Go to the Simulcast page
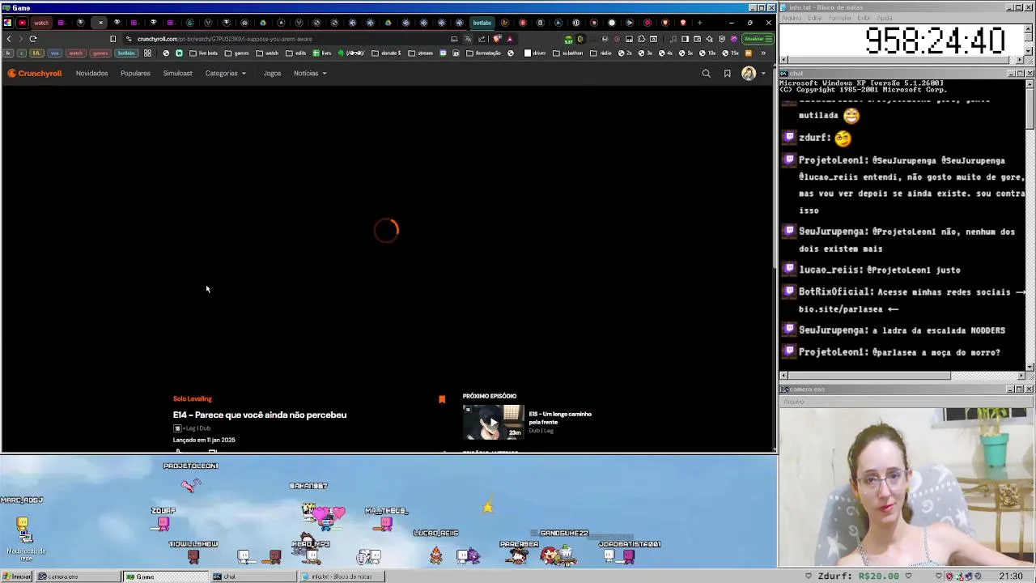This screenshot has height=583, width=1036. point(177,74)
